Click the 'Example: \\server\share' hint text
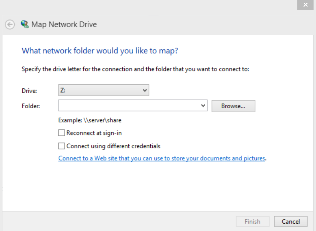 tap(90, 120)
